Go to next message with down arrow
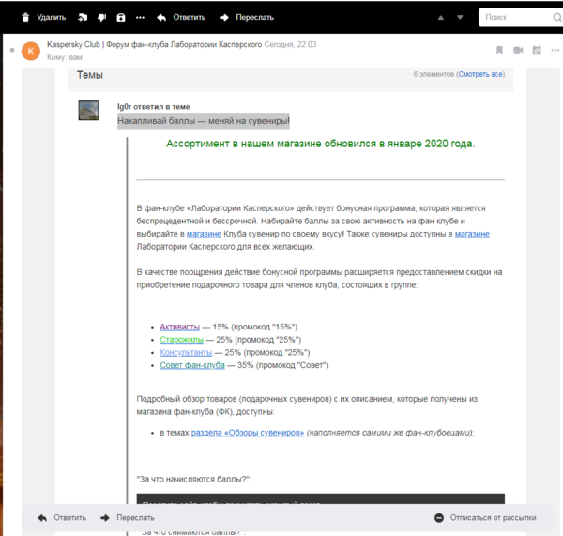Viewport: 563px width, 536px height. pyautogui.click(x=460, y=17)
